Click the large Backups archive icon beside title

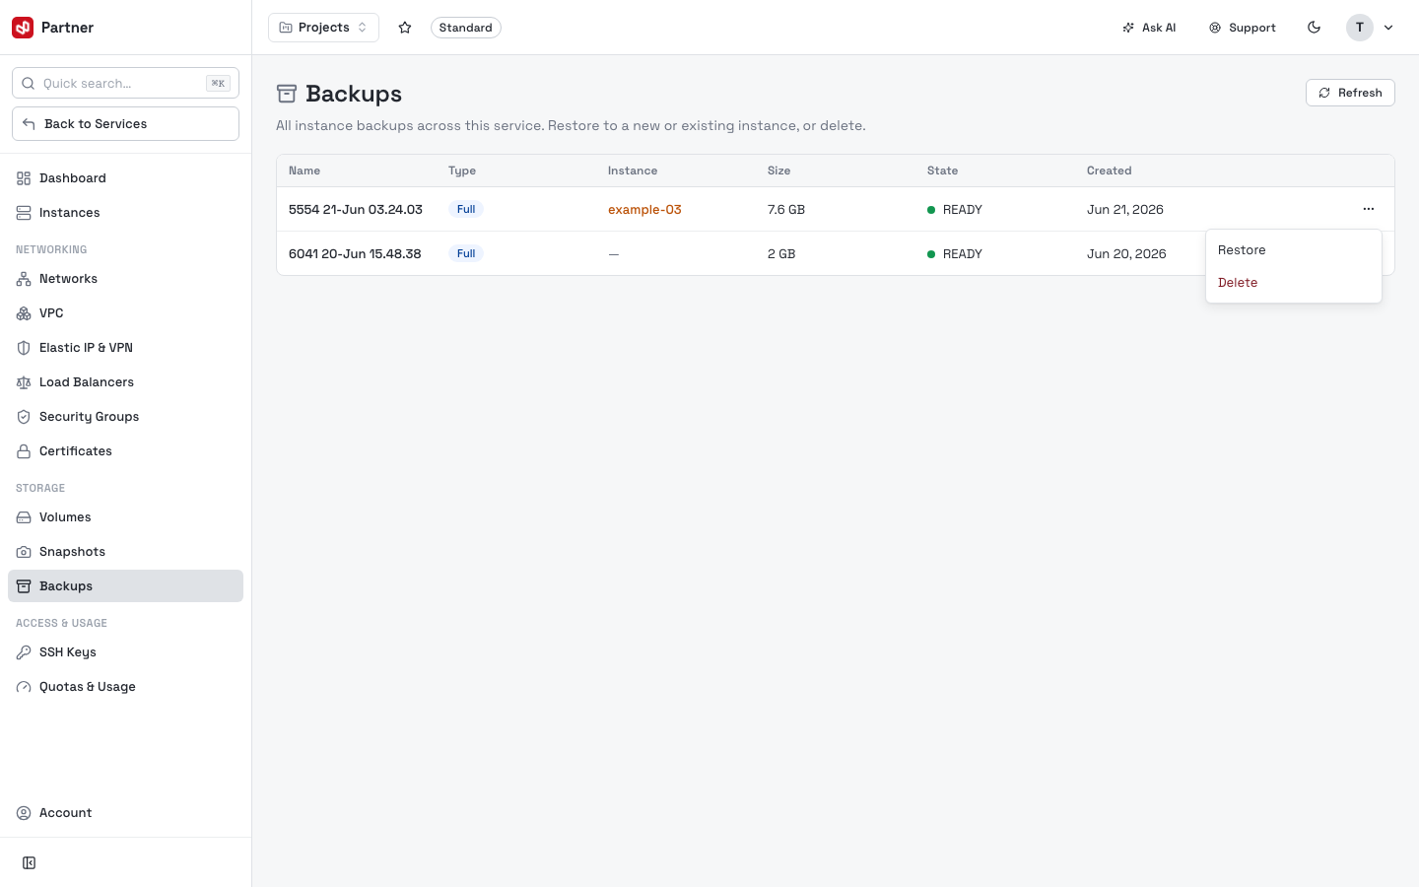(287, 94)
